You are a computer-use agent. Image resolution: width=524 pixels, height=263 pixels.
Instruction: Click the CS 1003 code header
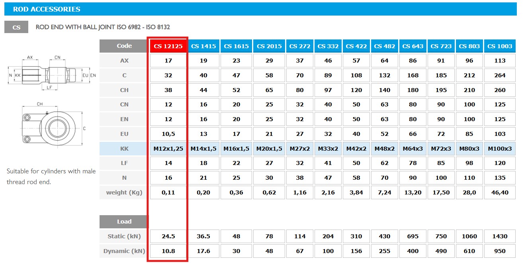click(x=500, y=46)
